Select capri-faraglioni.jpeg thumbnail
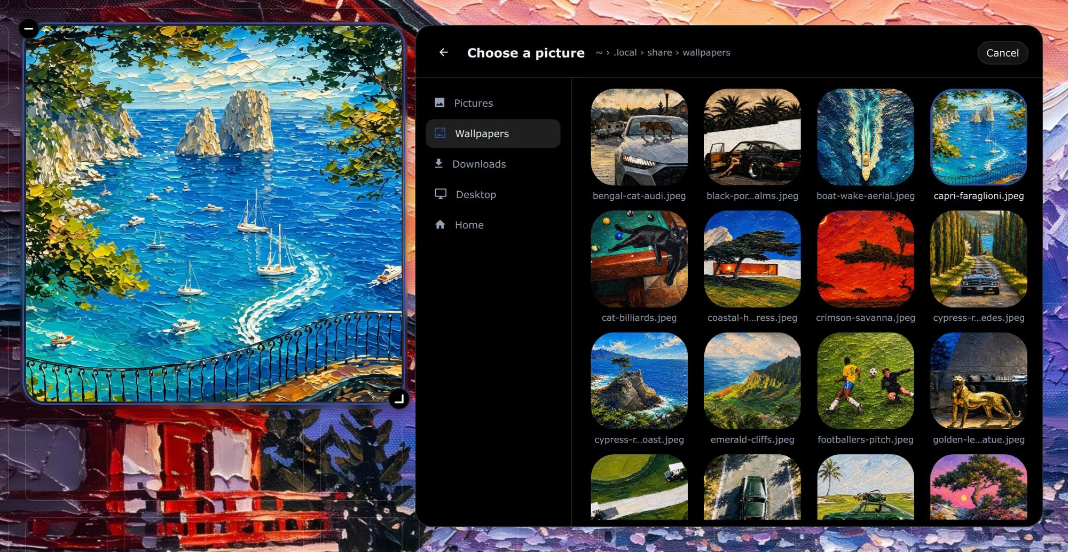The width and height of the screenshot is (1068, 552). pos(979,137)
